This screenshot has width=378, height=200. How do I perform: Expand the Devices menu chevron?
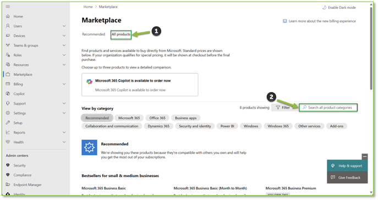pyautogui.click(x=64, y=36)
